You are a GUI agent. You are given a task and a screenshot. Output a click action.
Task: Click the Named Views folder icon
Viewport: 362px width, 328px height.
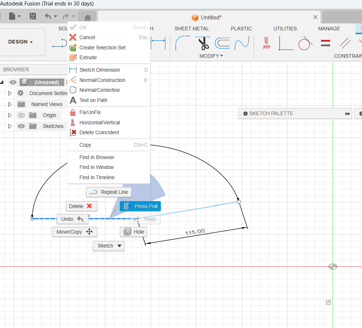pyautogui.click(x=21, y=104)
